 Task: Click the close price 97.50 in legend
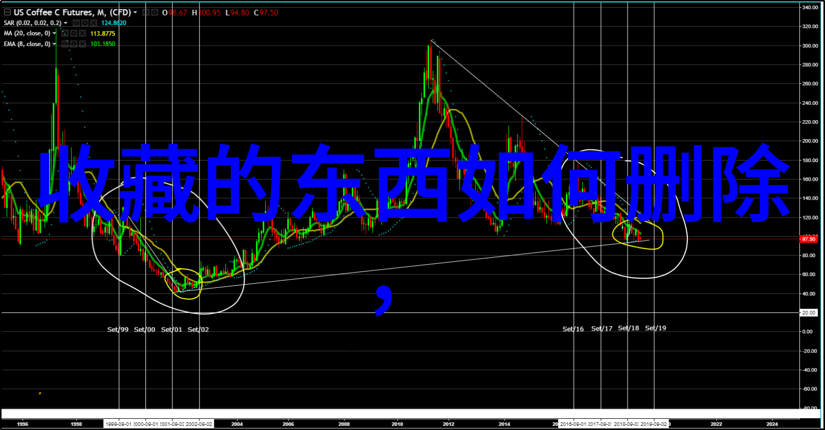pos(269,12)
